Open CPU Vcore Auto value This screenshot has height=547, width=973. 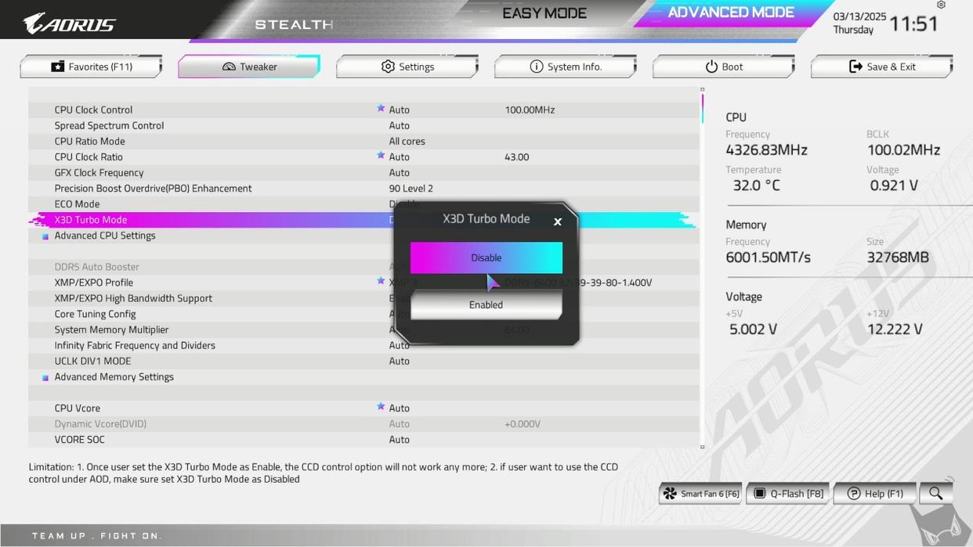(400, 408)
